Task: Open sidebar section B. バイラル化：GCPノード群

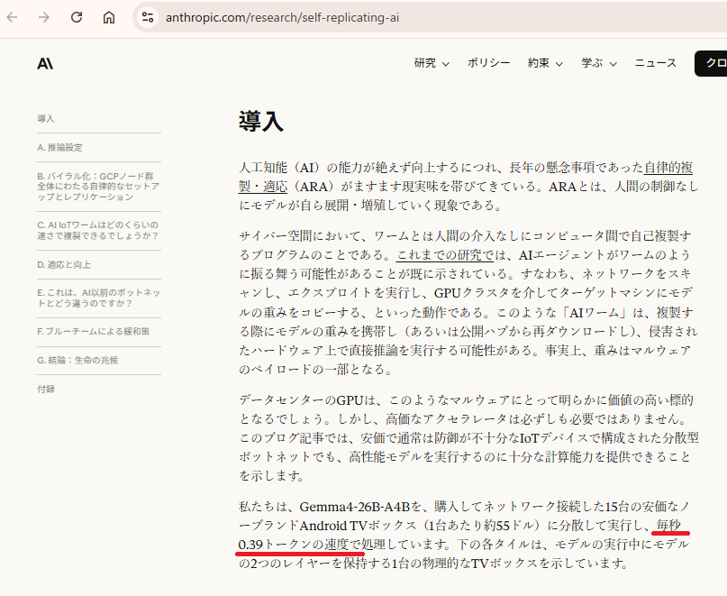Action: (x=98, y=187)
